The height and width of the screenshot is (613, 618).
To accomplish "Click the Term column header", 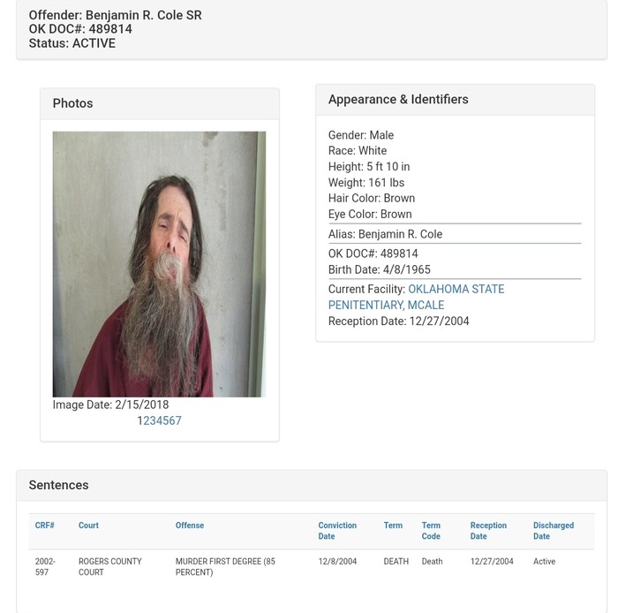I will (393, 525).
